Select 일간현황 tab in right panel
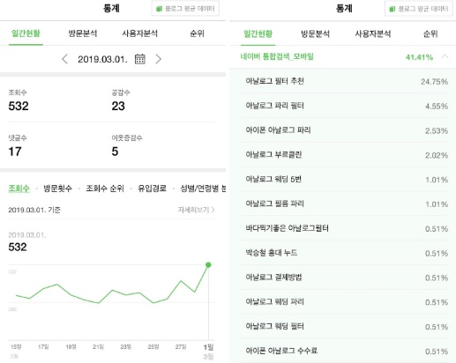 pyautogui.click(x=258, y=33)
